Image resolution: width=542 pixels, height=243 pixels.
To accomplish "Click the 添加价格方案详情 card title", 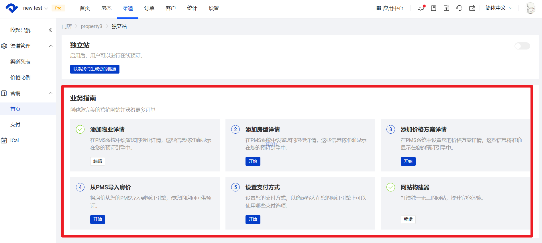I will (424, 130).
